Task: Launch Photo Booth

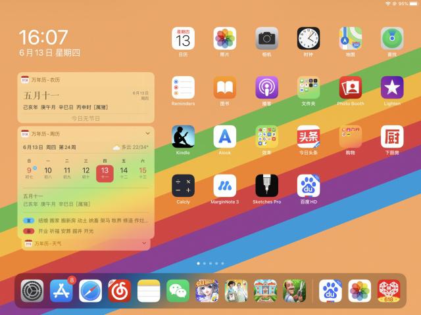Action: [351, 87]
